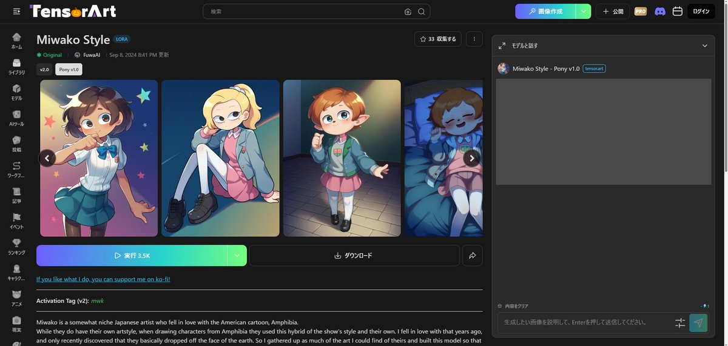Screen dimensions: 728x346
Task: Open 投稿 in the sidebar
Action: [x=16, y=144]
